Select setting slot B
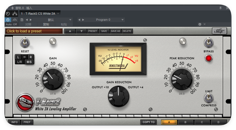This screenshot has height=130, width=236. click(x=185, y=122)
